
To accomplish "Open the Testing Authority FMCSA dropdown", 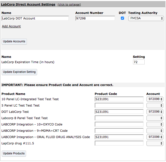I will (146, 18).
